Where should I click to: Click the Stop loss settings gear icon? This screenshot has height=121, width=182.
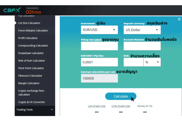coord(82,40)
